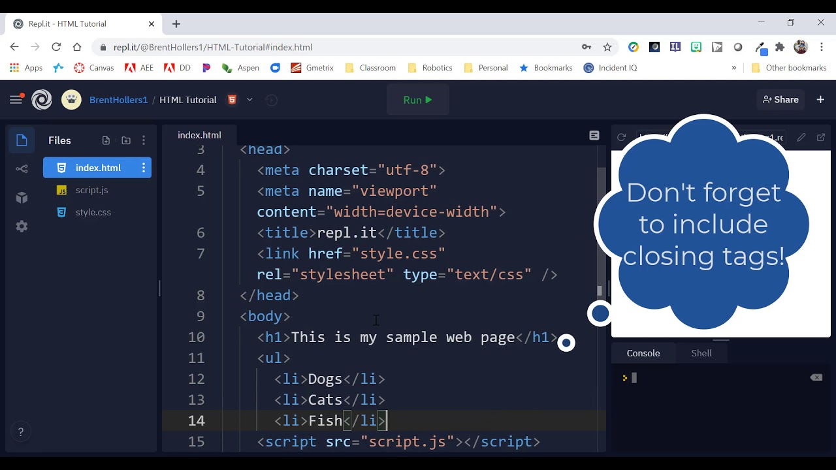Open the Settings gear panel

(22, 227)
